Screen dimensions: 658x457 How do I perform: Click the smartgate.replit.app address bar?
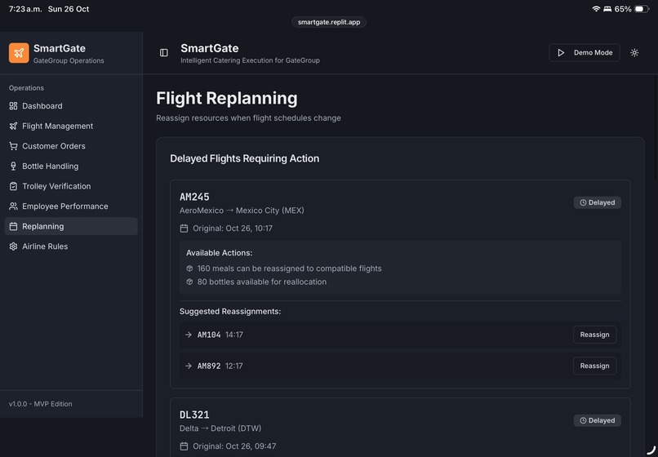point(329,22)
